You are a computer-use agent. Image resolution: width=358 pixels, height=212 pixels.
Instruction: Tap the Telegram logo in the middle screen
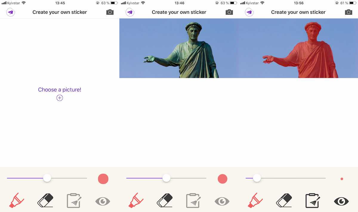130,12
